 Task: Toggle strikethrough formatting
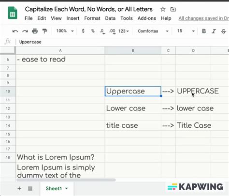click(224, 31)
